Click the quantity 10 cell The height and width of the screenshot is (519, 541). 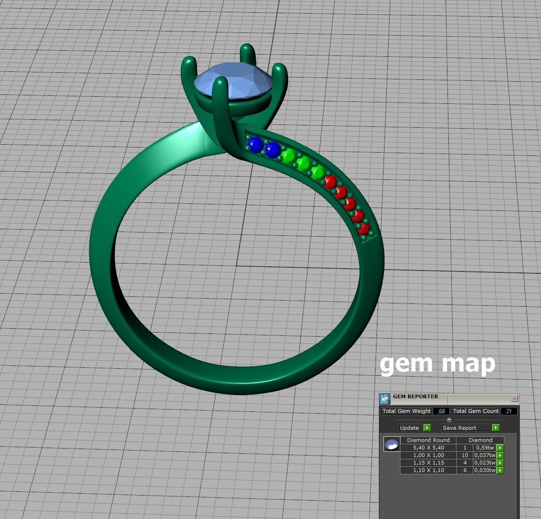click(x=465, y=455)
